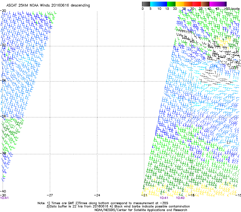Click the '-34' latitude axis label

tap(3, 80)
